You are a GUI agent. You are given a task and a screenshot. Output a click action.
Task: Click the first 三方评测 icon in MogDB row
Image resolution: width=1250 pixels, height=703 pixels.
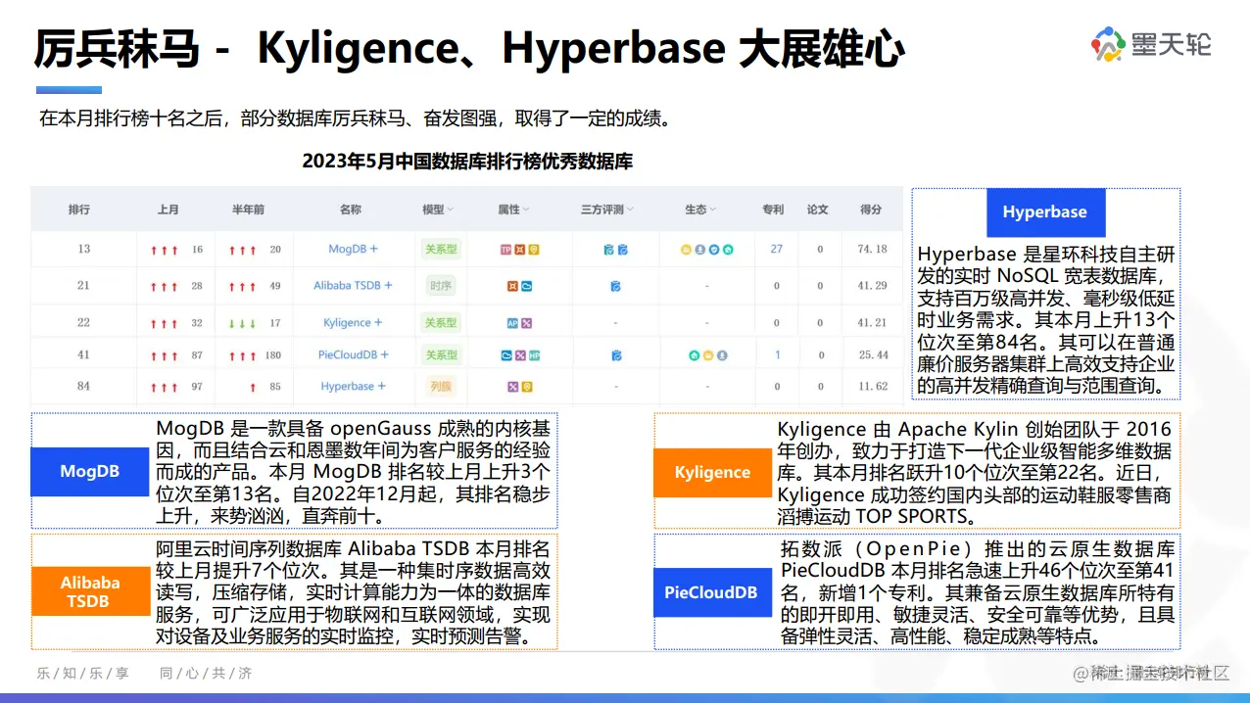(608, 250)
